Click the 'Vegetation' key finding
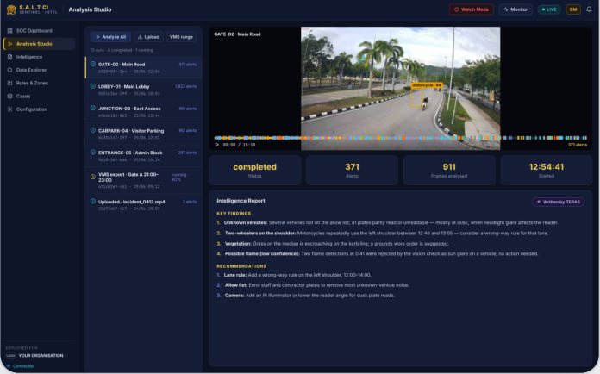Viewport: 600px width, 374px height. click(333, 244)
